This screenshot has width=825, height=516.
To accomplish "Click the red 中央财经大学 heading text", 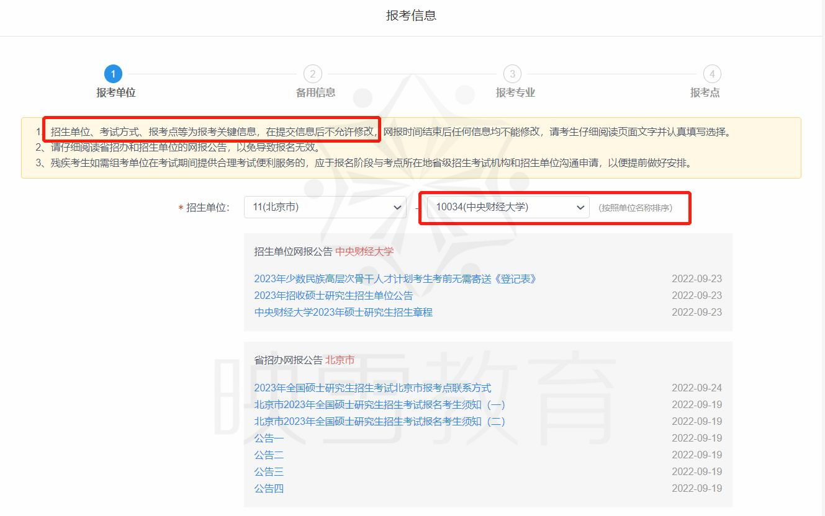I will [364, 251].
